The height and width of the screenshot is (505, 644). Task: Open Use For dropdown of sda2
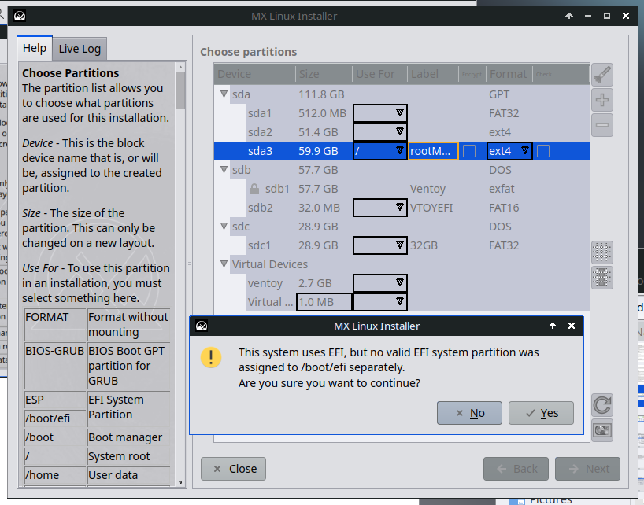(x=380, y=132)
